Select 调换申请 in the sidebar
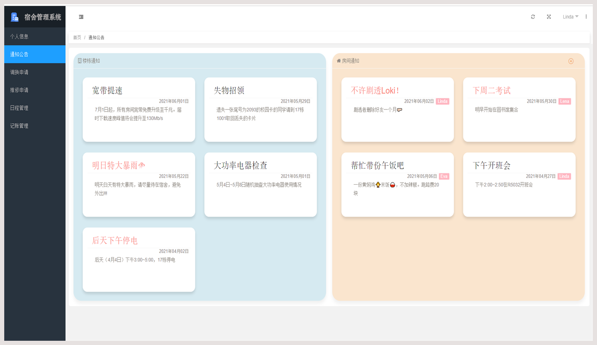Viewport: 597px width, 345px height. tap(19, 72)
